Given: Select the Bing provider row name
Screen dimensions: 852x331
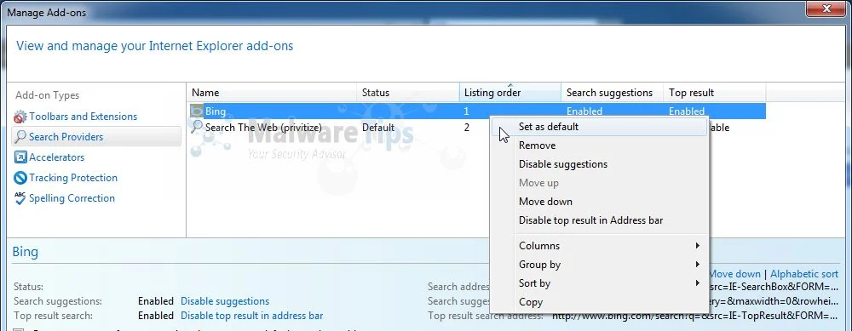Looking at the screenshot, I should pos(216,111).
